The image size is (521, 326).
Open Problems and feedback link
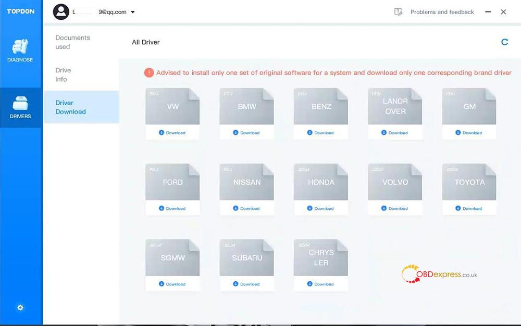[x=442, y=12]
